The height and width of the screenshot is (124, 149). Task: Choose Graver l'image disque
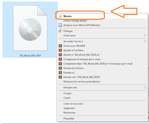[102, 21]
